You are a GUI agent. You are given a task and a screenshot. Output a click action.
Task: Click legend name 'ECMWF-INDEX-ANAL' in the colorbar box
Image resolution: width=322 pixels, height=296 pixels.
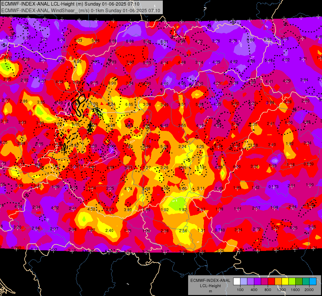pos(210,281)
